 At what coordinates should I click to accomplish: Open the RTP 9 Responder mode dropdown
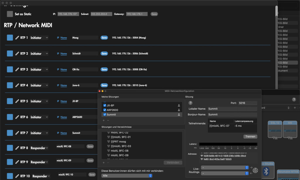pyautogui.click(x=39, y=162)
